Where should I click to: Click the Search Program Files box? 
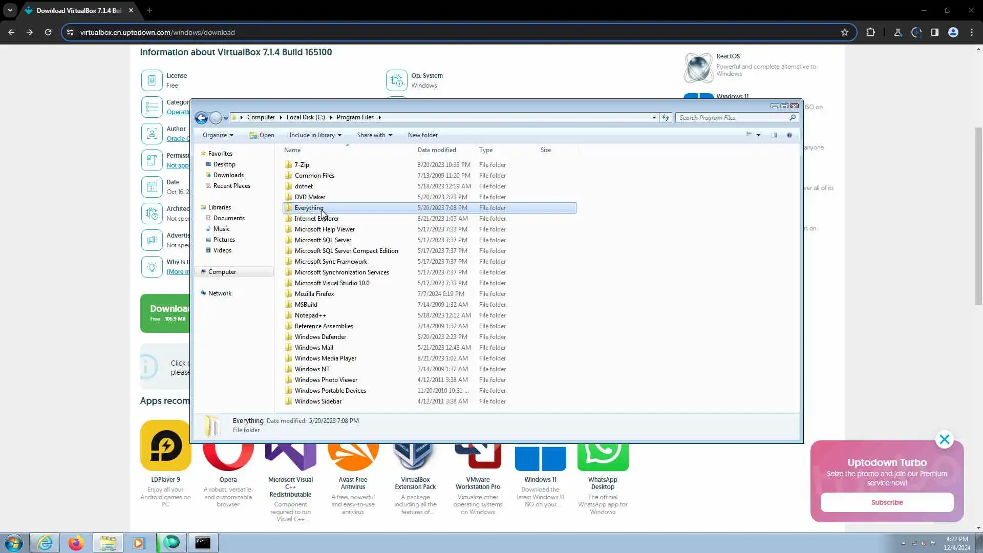point(732,118)
